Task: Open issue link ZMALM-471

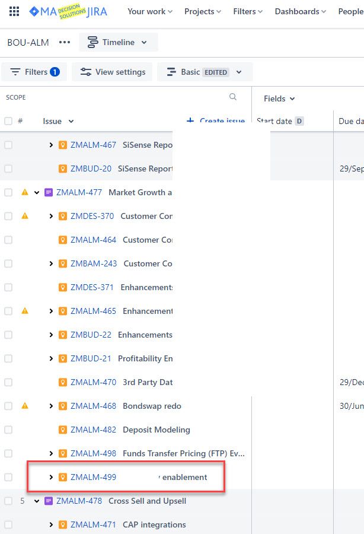Action: 93,525
